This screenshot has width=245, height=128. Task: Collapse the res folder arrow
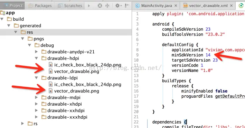pyautogui.click(x=16, y=32)
